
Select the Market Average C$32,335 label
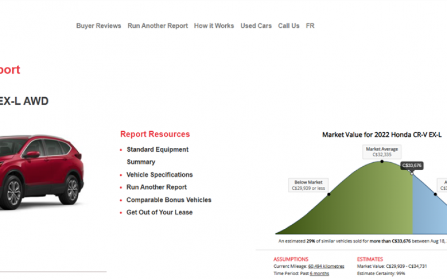pyautogui.click(x=382, y=152)
